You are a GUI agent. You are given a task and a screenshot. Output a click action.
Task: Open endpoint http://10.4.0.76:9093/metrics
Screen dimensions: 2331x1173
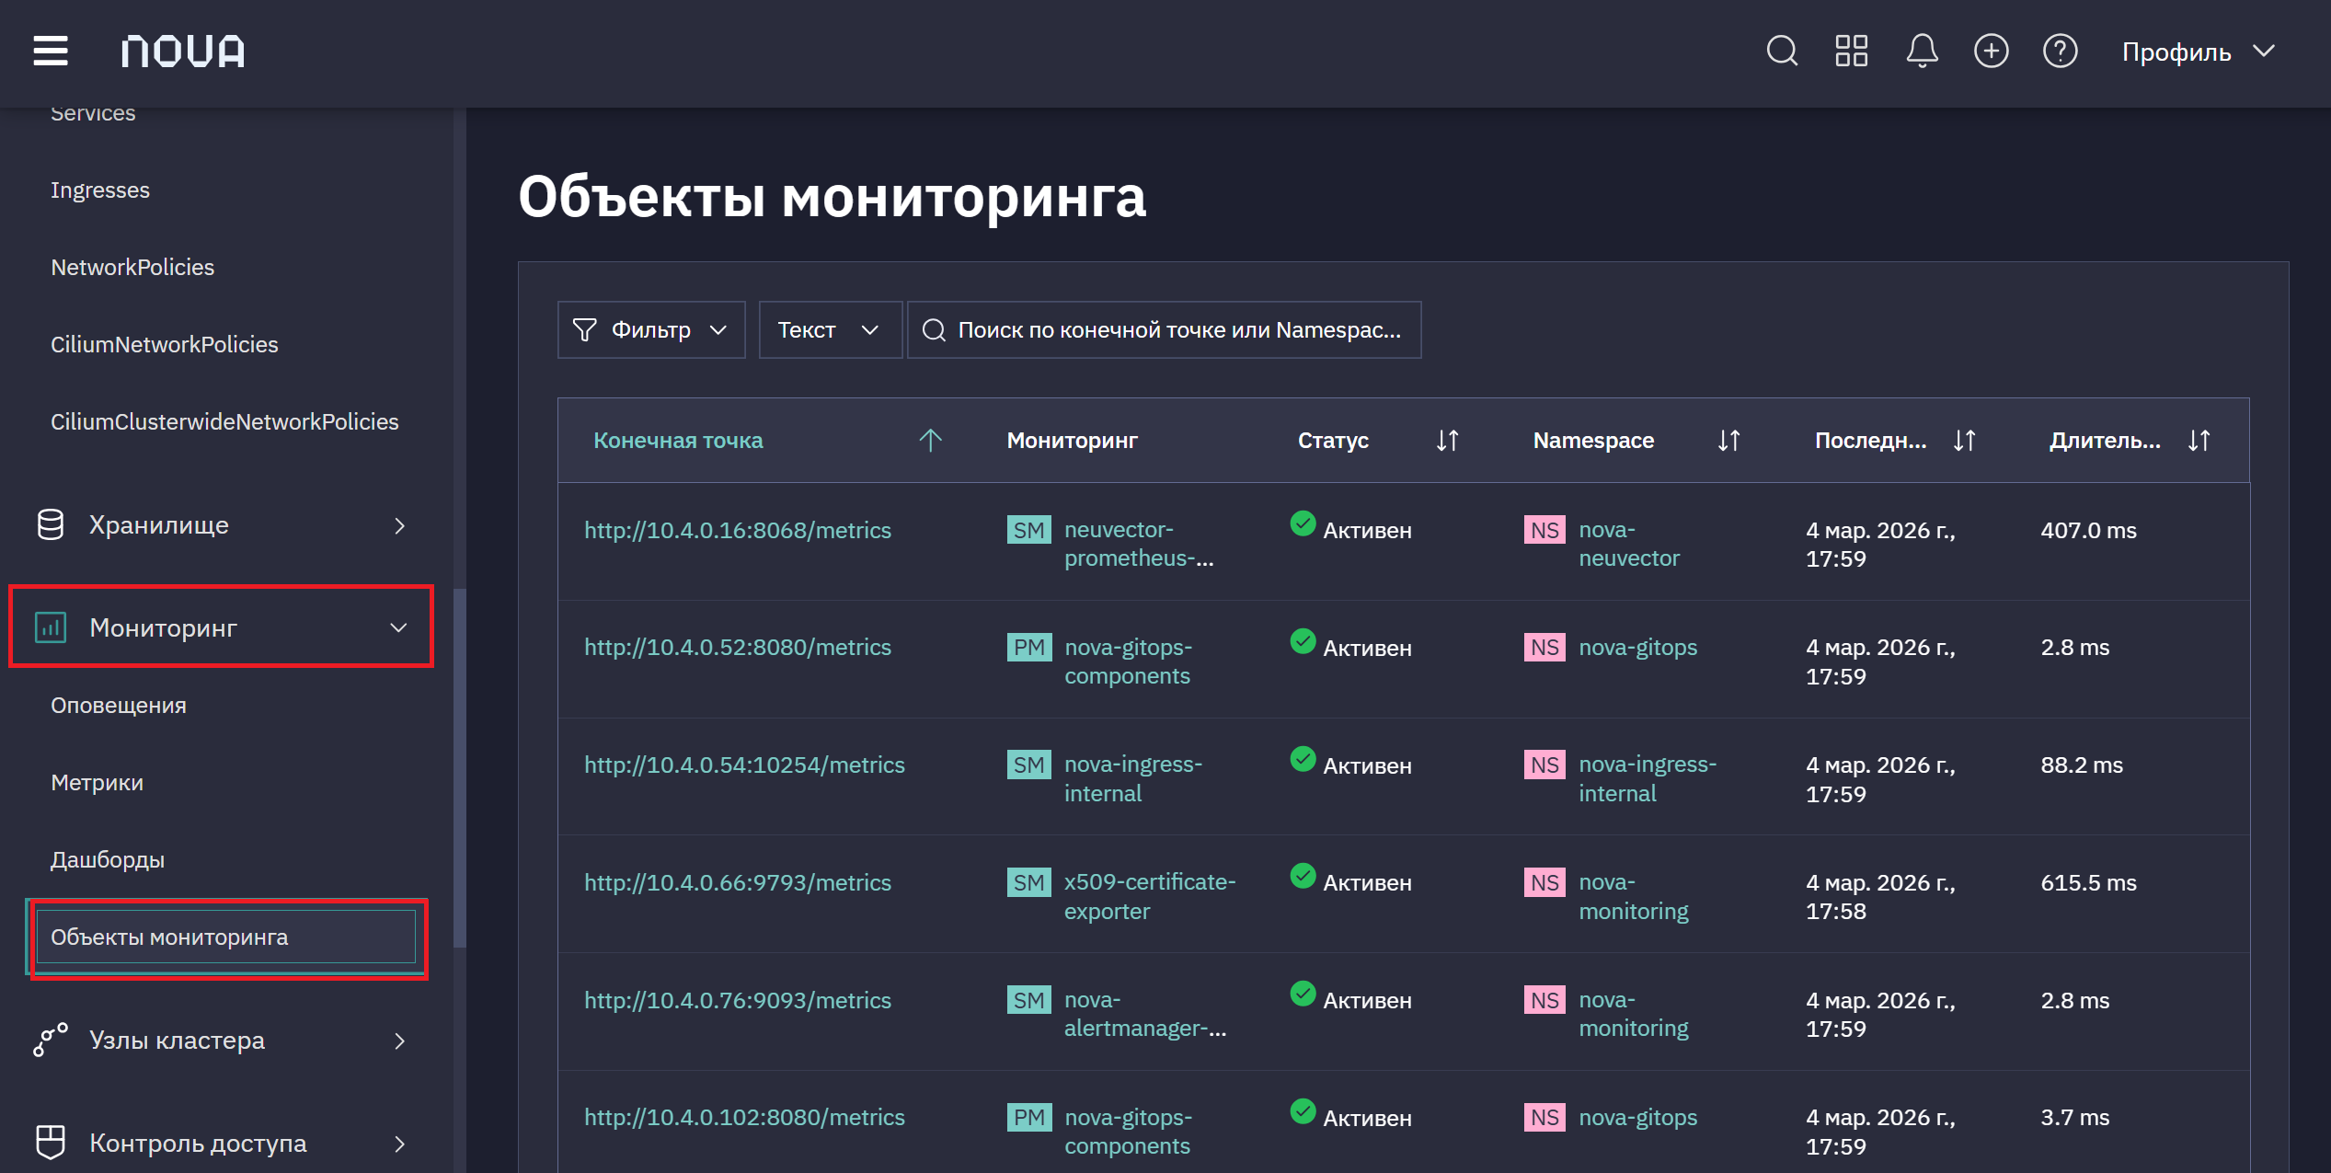pos(738,1000)
